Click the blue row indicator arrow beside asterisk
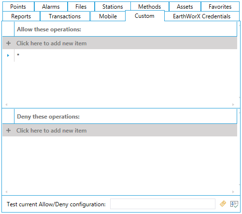 [x=8, y=55]
